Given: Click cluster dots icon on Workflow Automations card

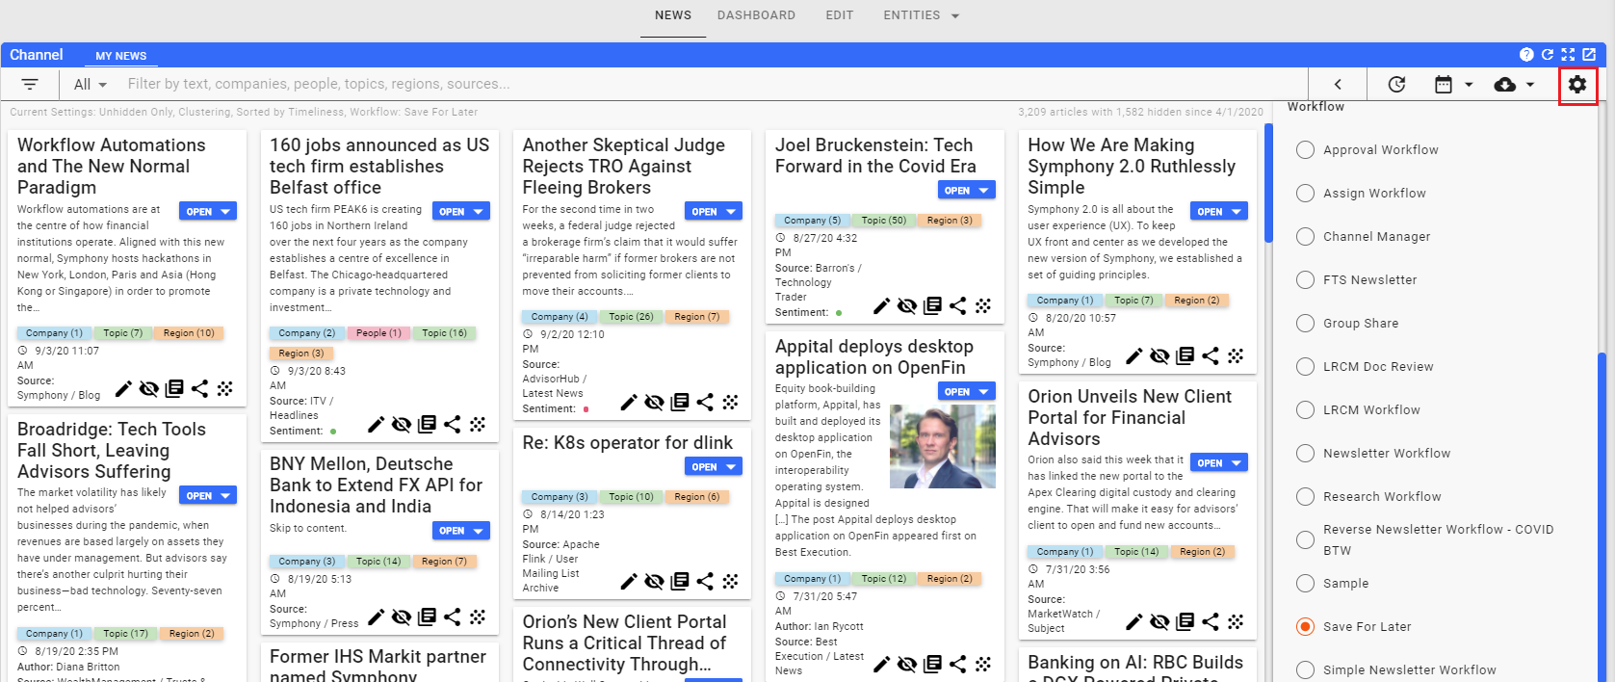Looking at the screenshot, I should 225,388.
